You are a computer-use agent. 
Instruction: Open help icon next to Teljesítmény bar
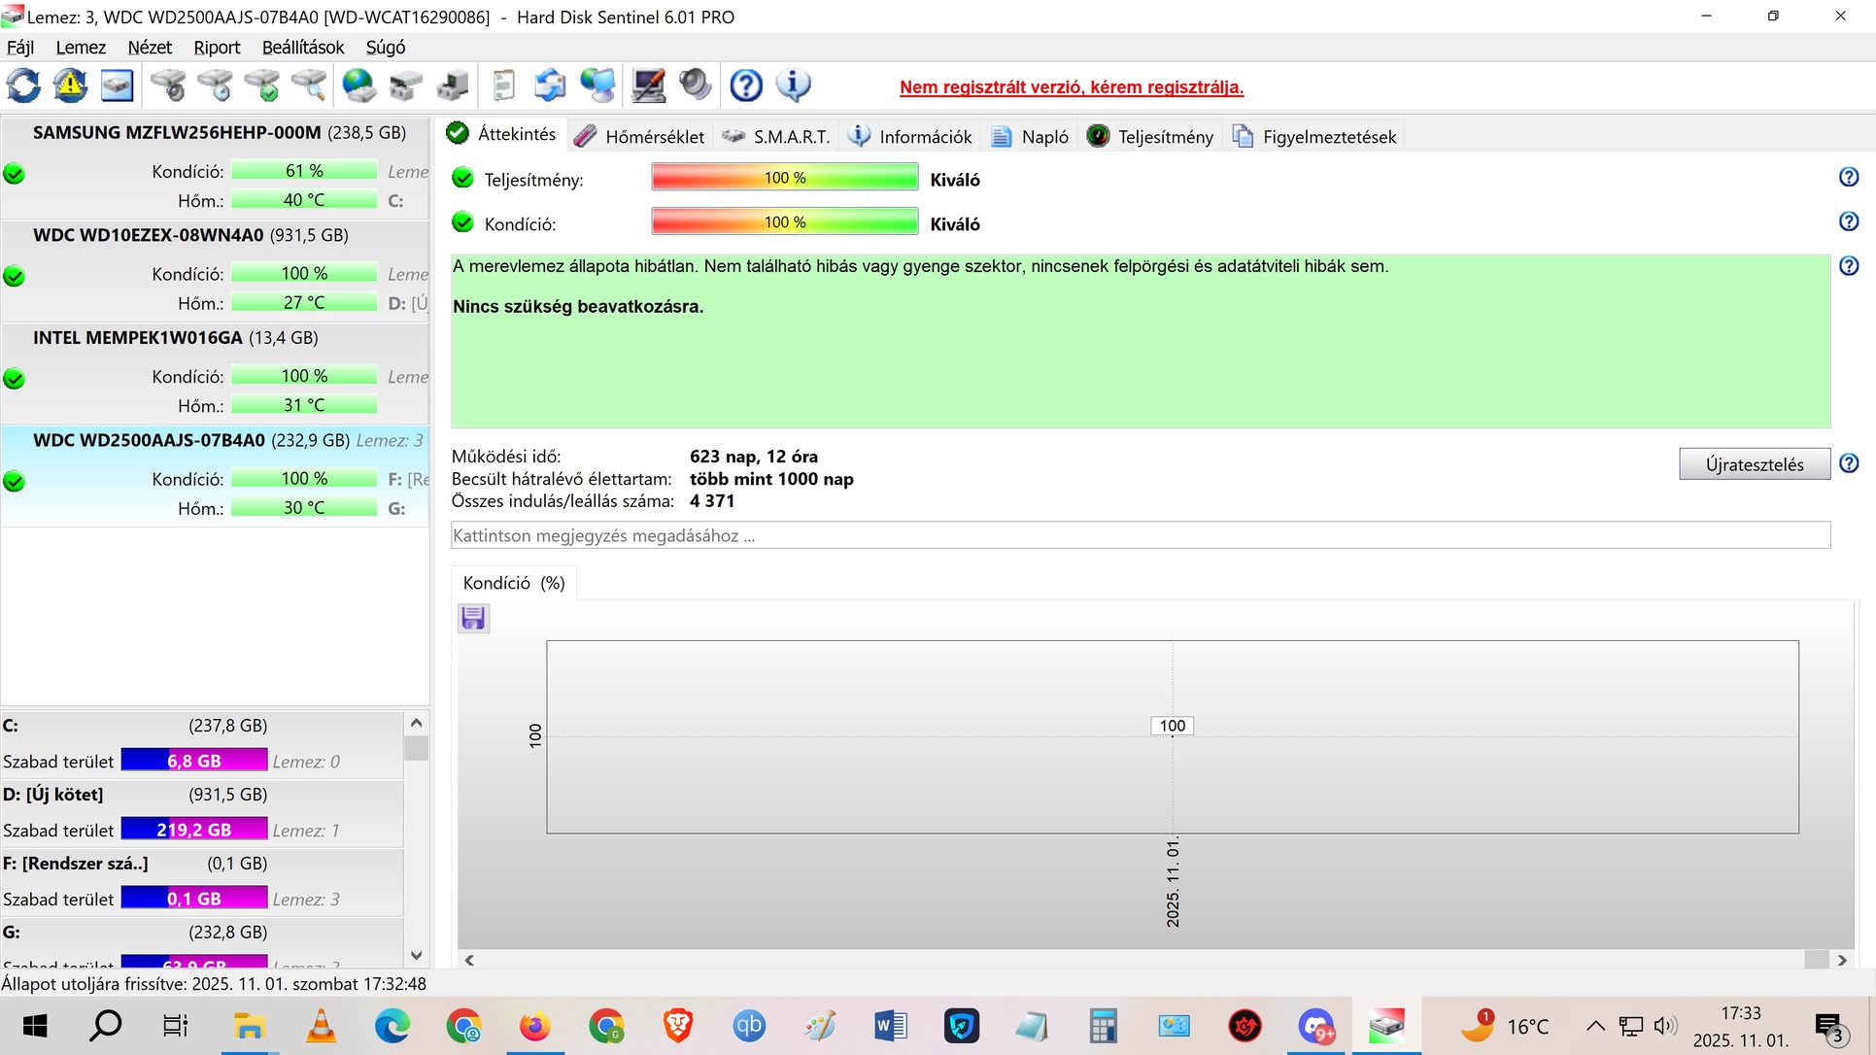pyautogui.click(x=1848, y=177)
